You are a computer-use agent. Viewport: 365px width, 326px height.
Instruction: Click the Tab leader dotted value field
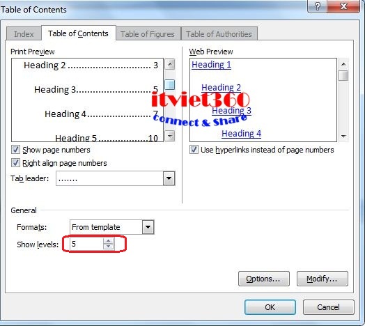click(109, 178)
